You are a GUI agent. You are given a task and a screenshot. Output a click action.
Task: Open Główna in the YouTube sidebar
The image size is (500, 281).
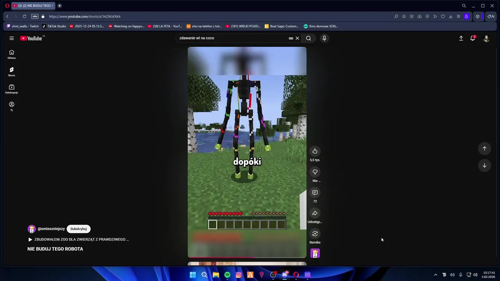pyautogui.click(x=12, y=54)
